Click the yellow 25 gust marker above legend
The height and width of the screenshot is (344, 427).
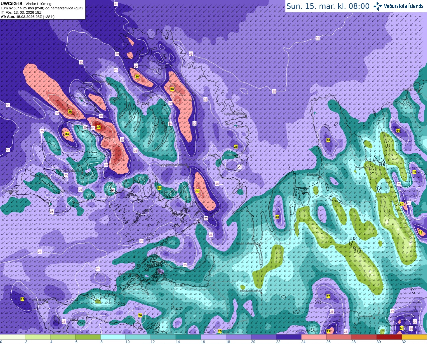pyautogui.click(x=220, y=331)
